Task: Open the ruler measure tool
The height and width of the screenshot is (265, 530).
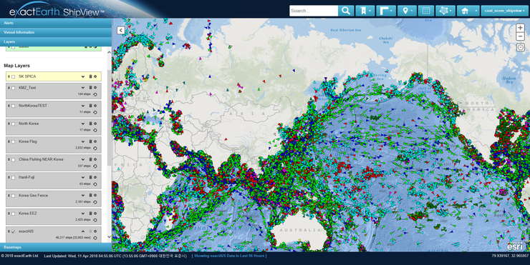Action: coord(386,11)
